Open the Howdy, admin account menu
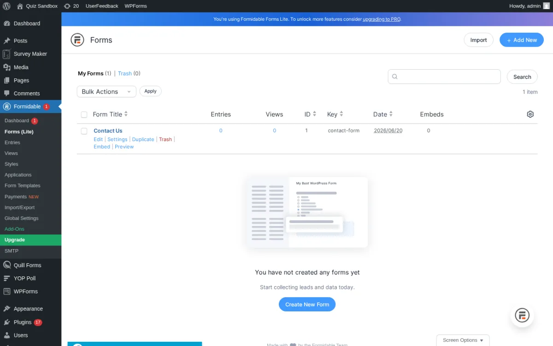Screen dimensions: 553x346 pyautogui.click(x=529, y=6)
